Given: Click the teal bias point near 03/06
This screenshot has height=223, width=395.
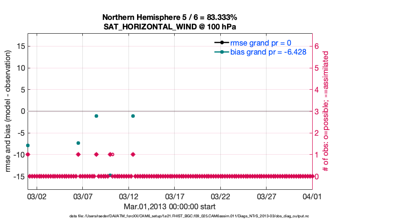Looking at the screenshot, I should [x=78, y=143].
